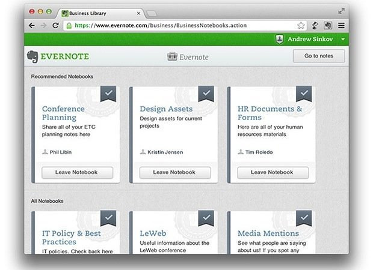Viewport: 373px width, 270px height.
Task: Click the Andrew Sinkov profile avatar icon
Action: (x=280, y=39)
